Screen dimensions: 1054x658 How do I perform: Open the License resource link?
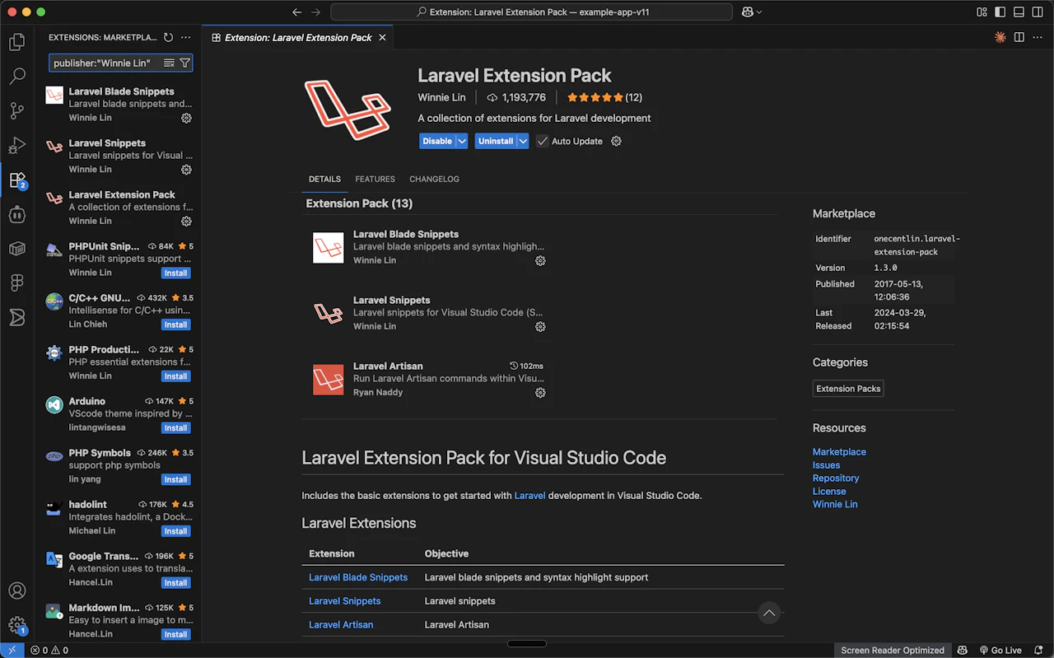click(829, 492)
